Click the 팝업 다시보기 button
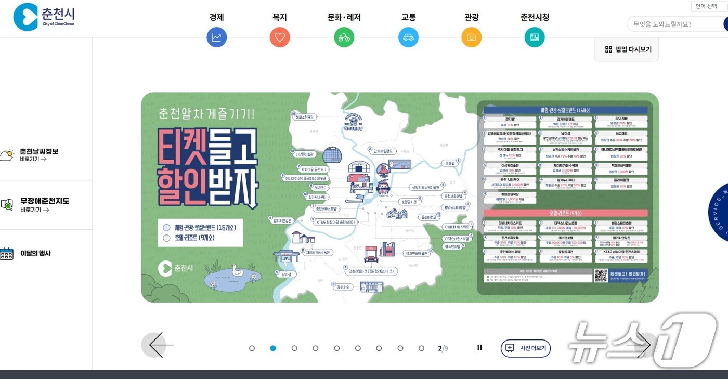This screenshot has width=728, height=379. point(626,49)
